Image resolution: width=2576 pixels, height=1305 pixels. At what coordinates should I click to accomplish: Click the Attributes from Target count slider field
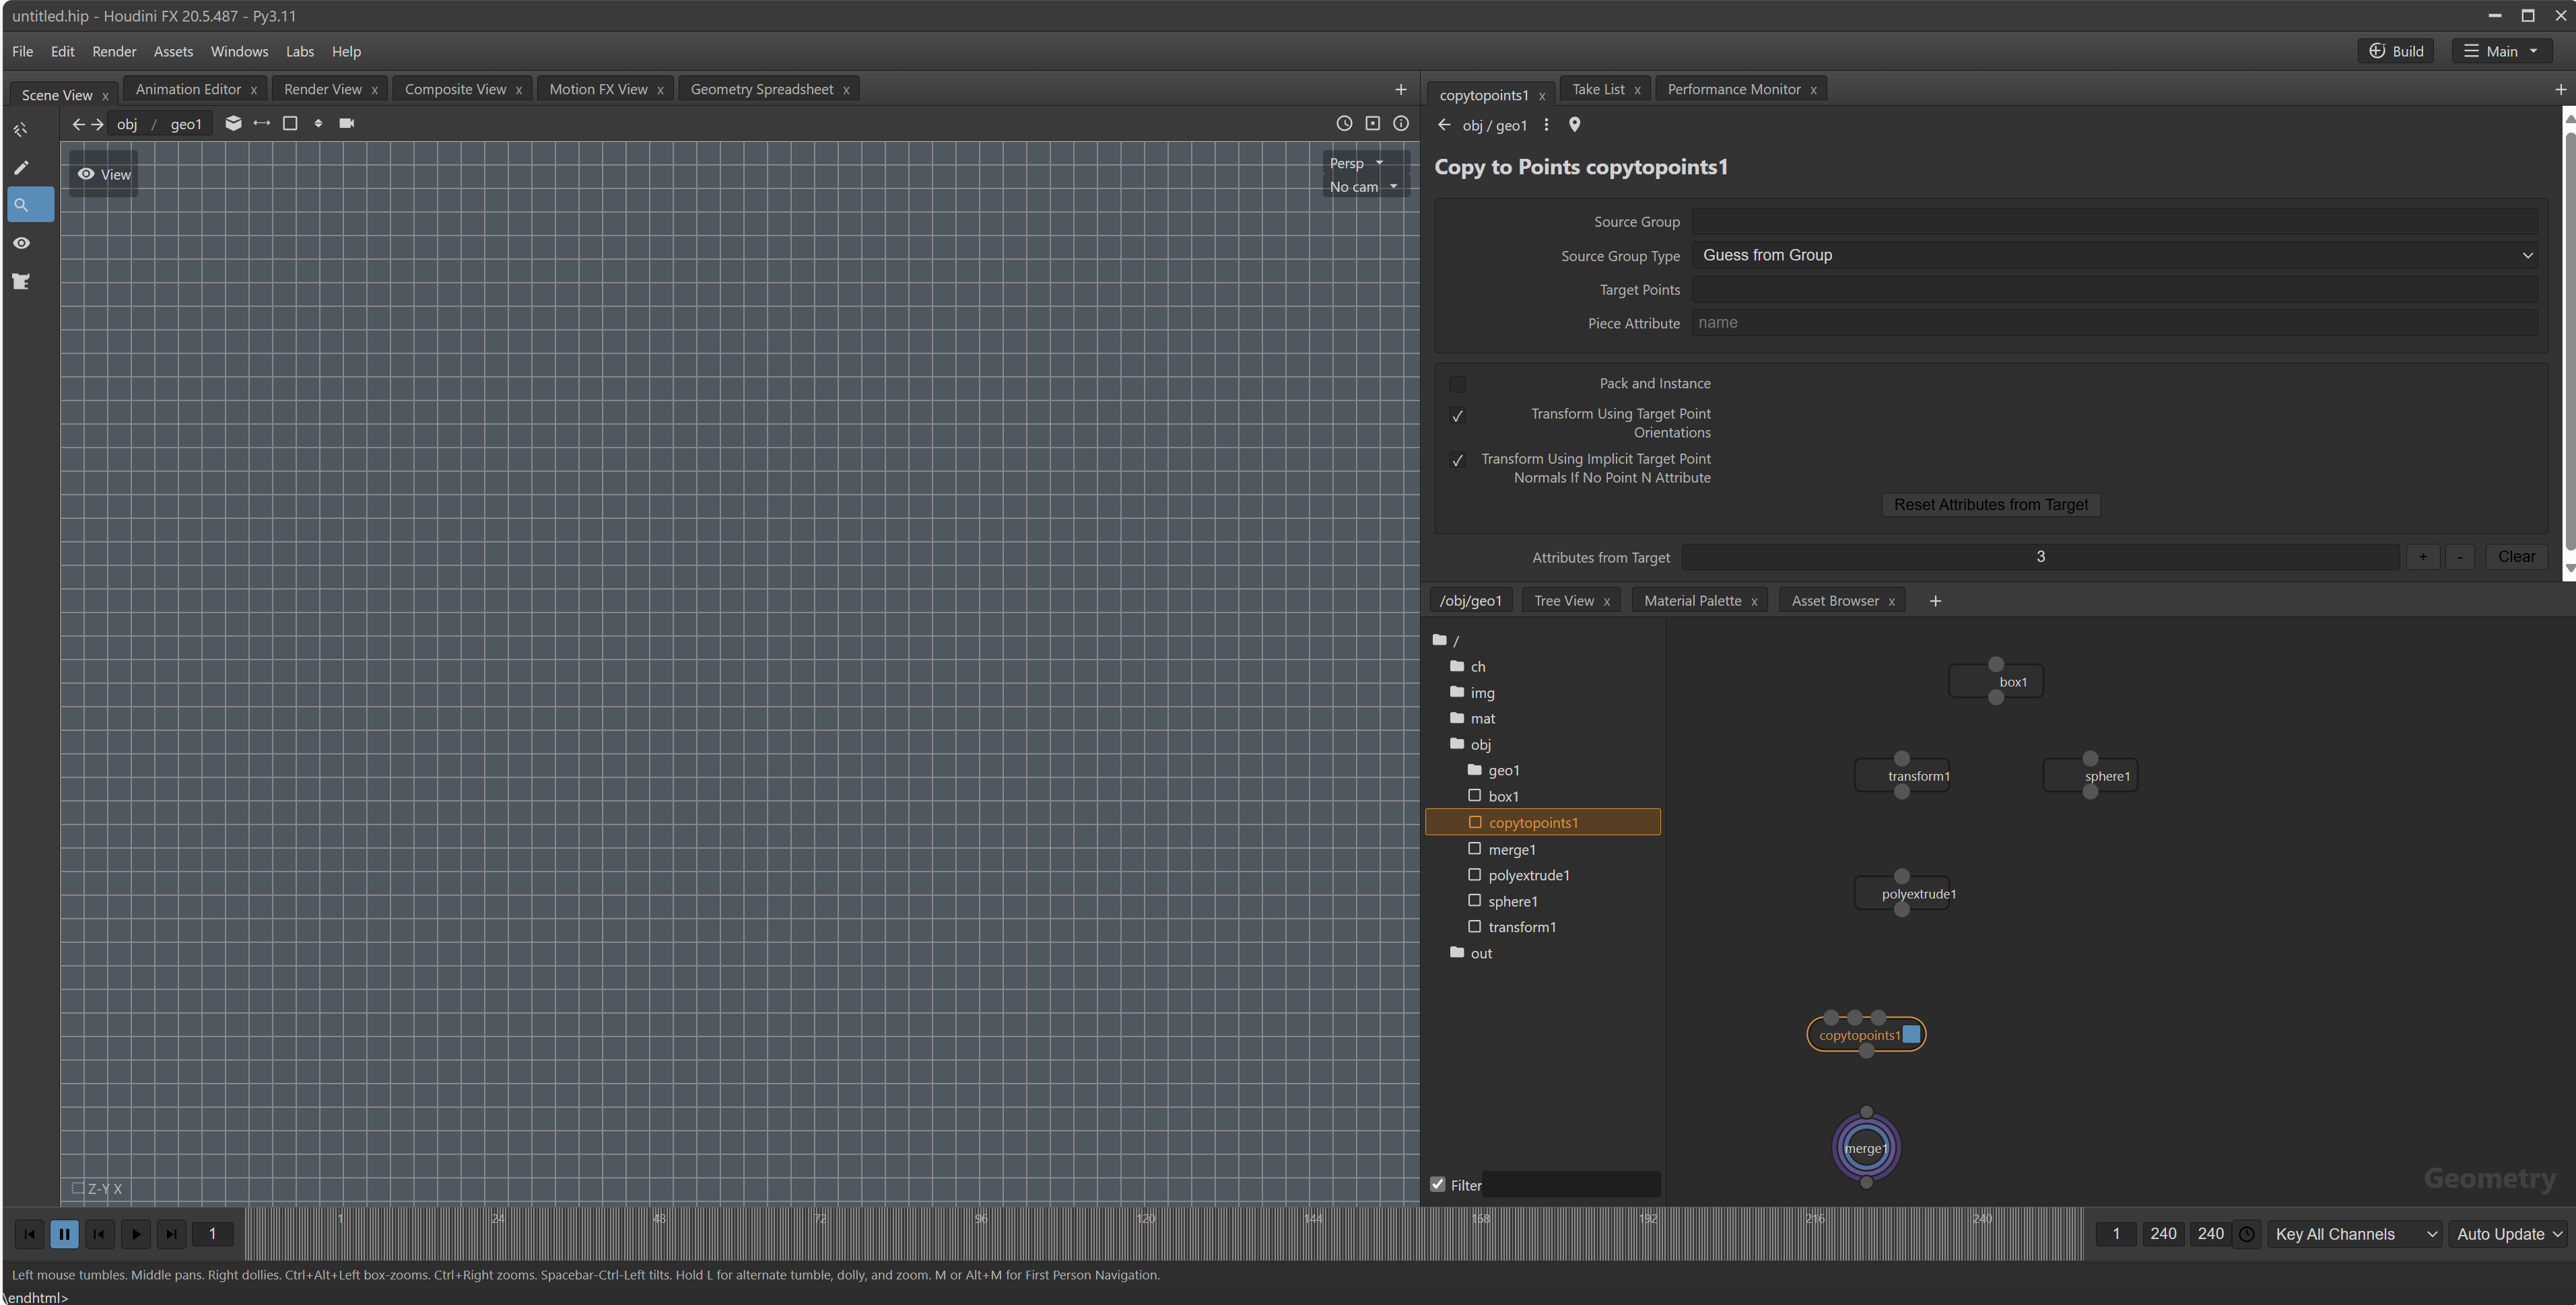[2040, 557]
